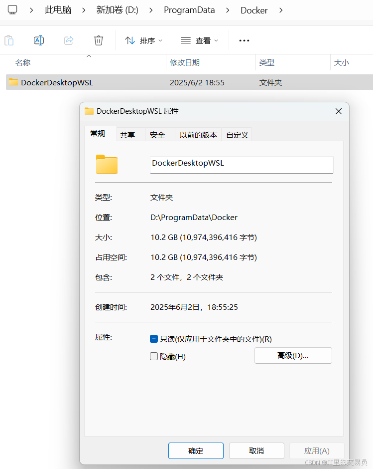This screenshot has height=469, width=373.
Task: Sort by the 修改日期 column header
Action: (185, 62)
